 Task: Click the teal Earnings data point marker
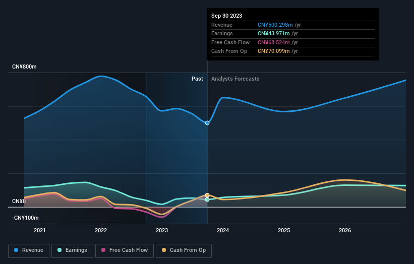pyautogui.click(x=207, y=200)
